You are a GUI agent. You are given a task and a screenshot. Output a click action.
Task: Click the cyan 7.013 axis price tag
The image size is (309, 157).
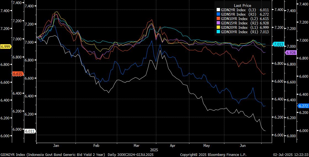[x=278, y=44]
